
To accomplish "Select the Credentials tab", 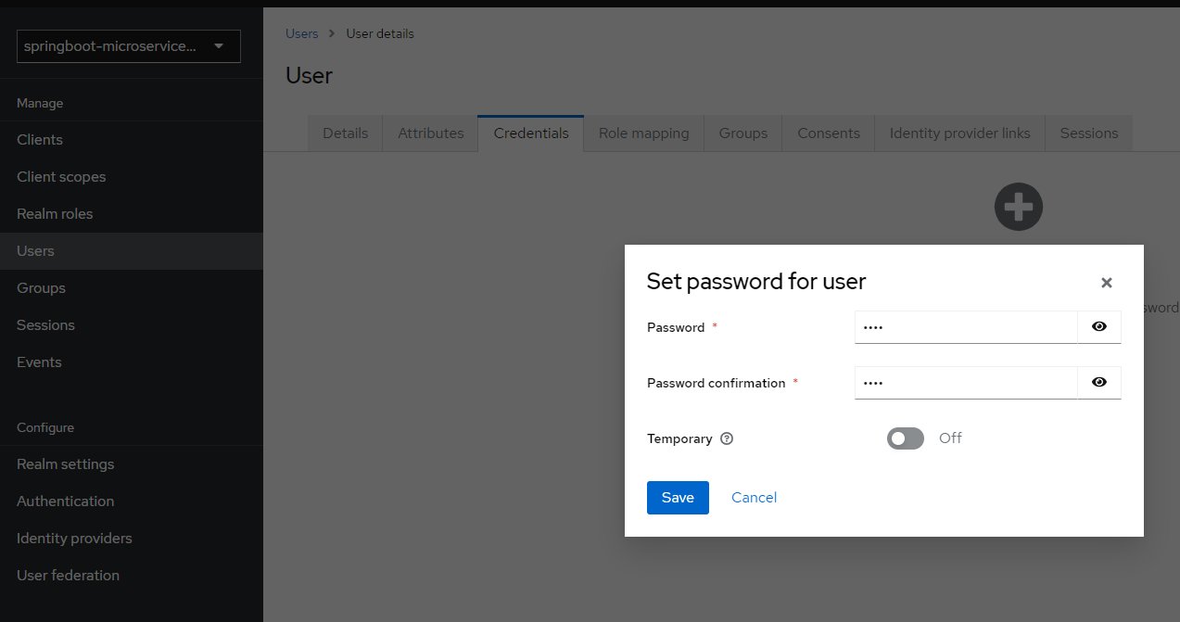I will [x=531, y=133].
